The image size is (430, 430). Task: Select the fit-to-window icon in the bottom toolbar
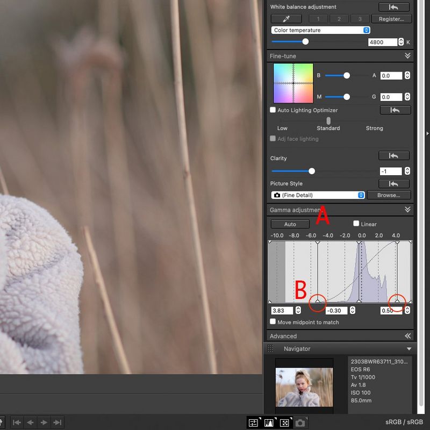[284, 423]
